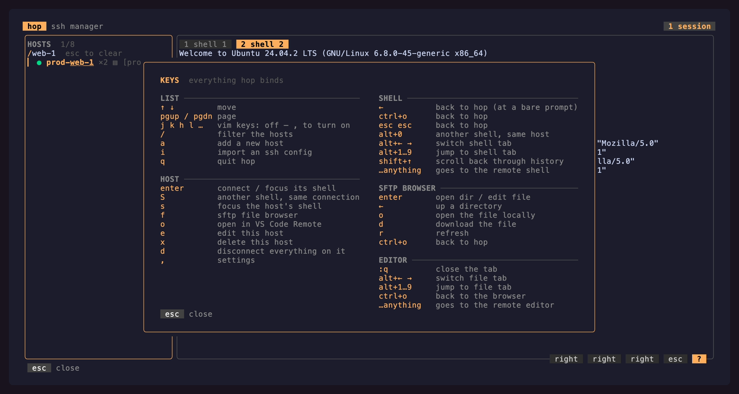Image resolution: width=739 pixels, height=394 pixels.
Task: Click 'open the file locally' entry
Action: (x=485, y=215)
